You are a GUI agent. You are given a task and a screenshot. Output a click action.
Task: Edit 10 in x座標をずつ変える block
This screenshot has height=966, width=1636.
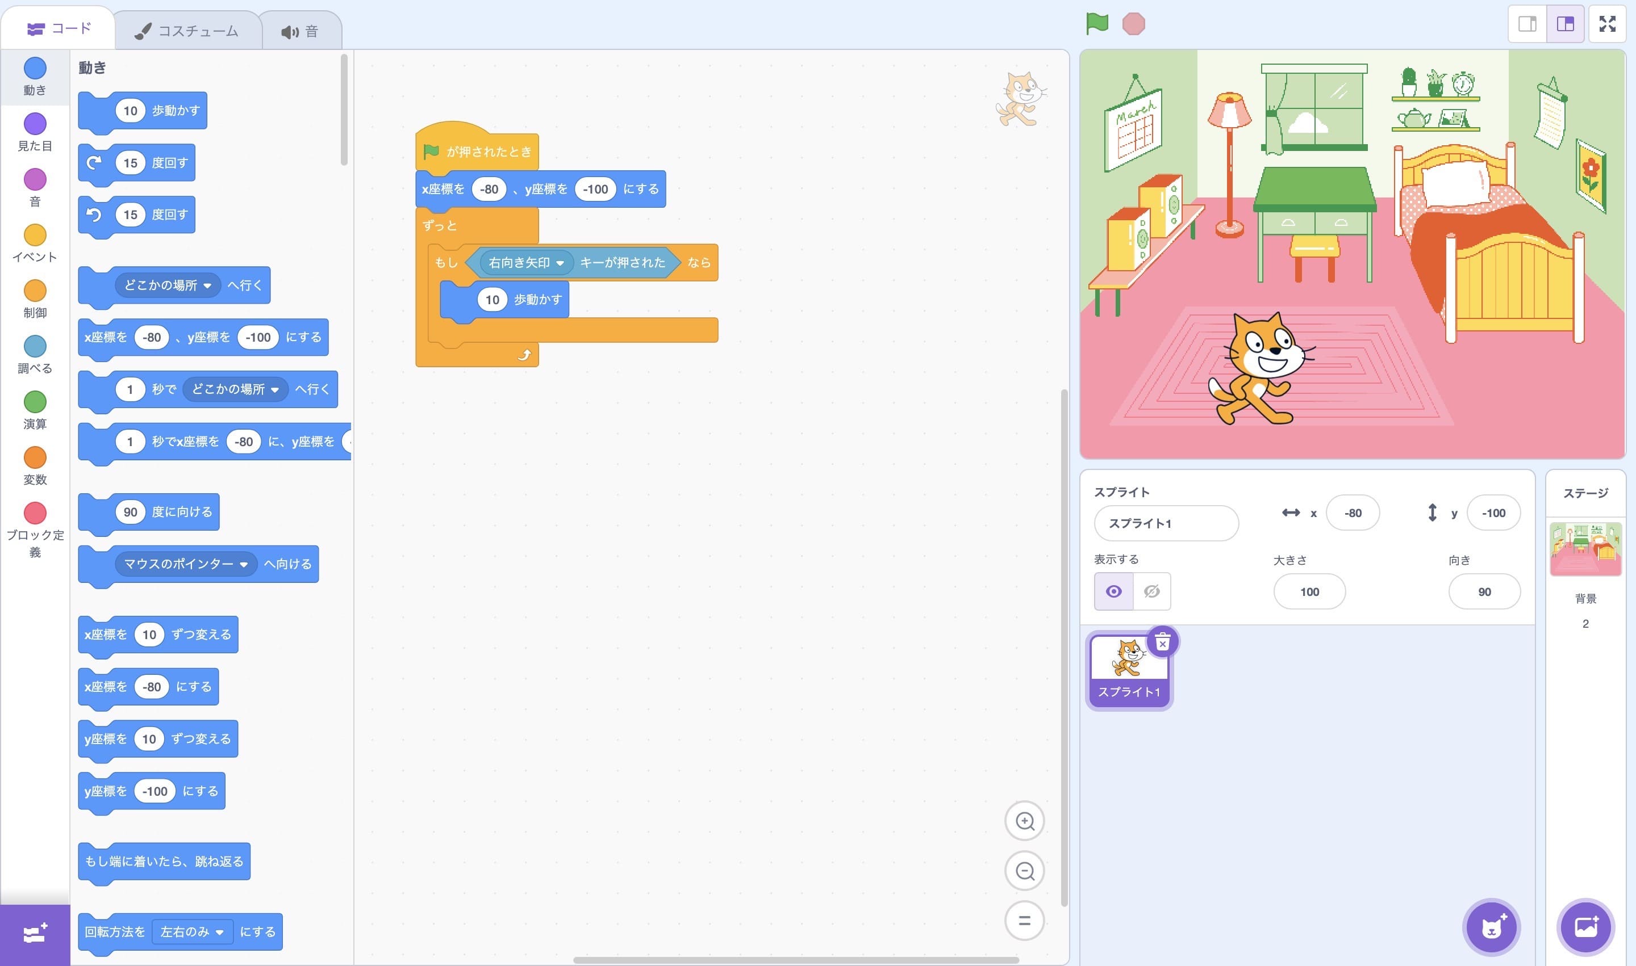(x=149, y=635)
